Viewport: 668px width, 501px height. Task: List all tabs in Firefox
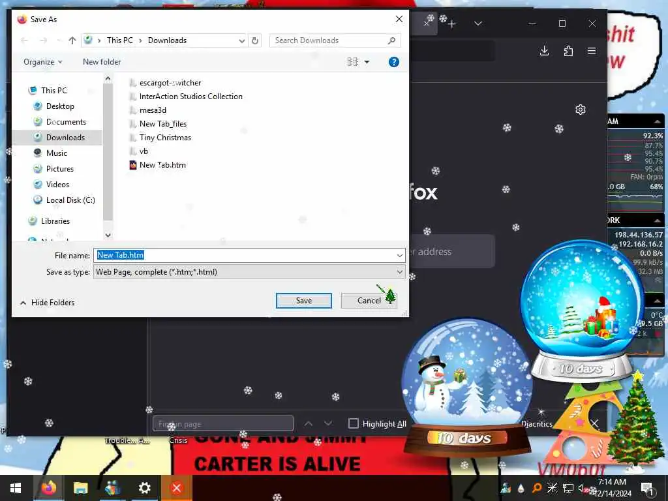478,23
